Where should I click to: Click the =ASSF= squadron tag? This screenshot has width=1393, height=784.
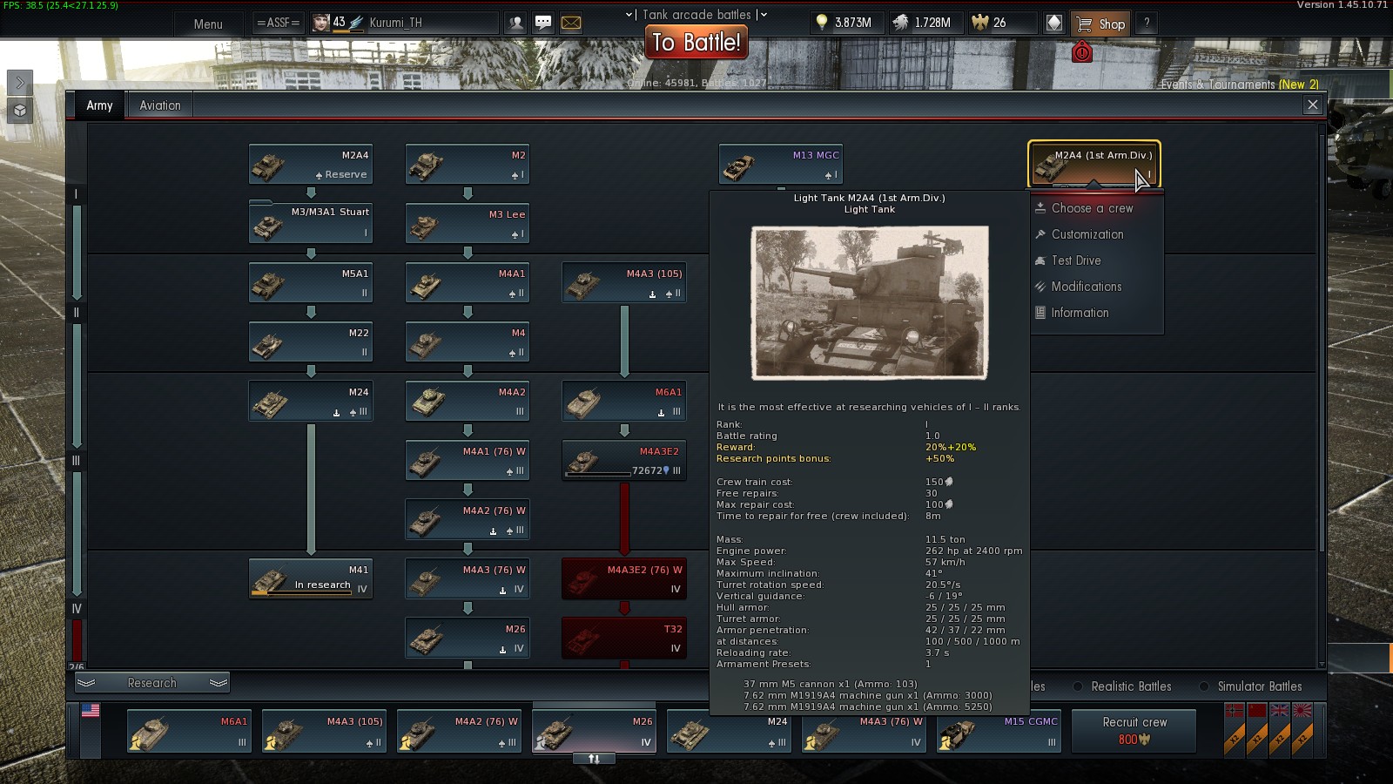click(x=279, y=24)
